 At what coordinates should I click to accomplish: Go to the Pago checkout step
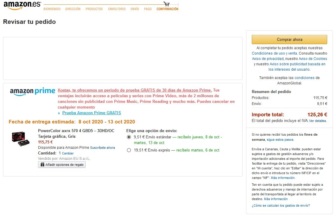pos(148,9)
